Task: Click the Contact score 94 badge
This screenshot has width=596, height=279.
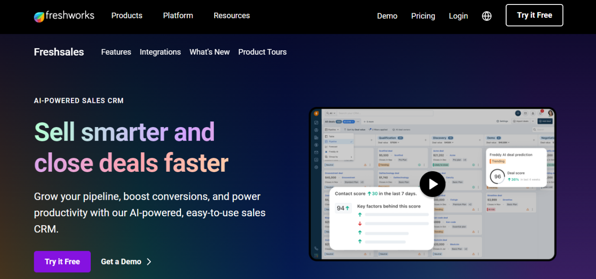Action: click(x=343, y=208)
